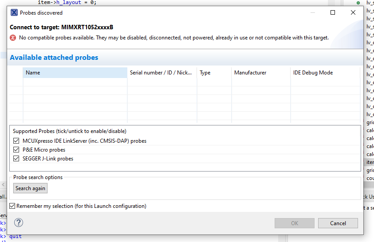Viewport: 374px width, 242px height.
Task: Click the Serial number / ID column header
Action: tap(161, 73)
